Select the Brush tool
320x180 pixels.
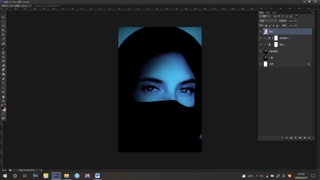click(3, 48)
